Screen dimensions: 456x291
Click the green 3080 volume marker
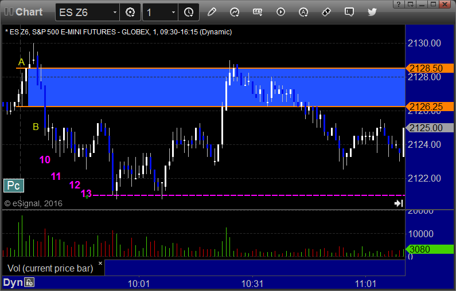(430, 249)
